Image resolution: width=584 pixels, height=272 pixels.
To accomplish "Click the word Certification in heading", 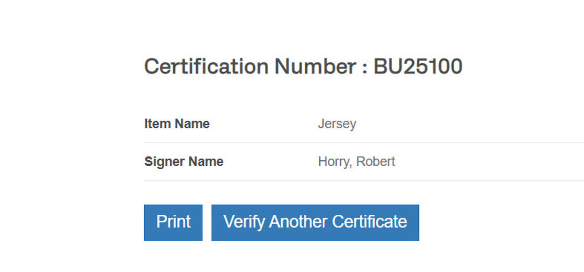I will (206, 67).
